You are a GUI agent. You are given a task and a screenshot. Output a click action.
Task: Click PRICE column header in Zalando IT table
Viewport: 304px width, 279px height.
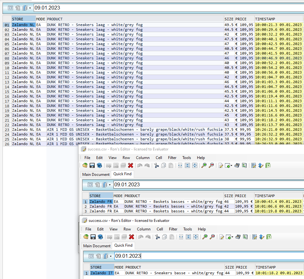click(x=245, y=267)
